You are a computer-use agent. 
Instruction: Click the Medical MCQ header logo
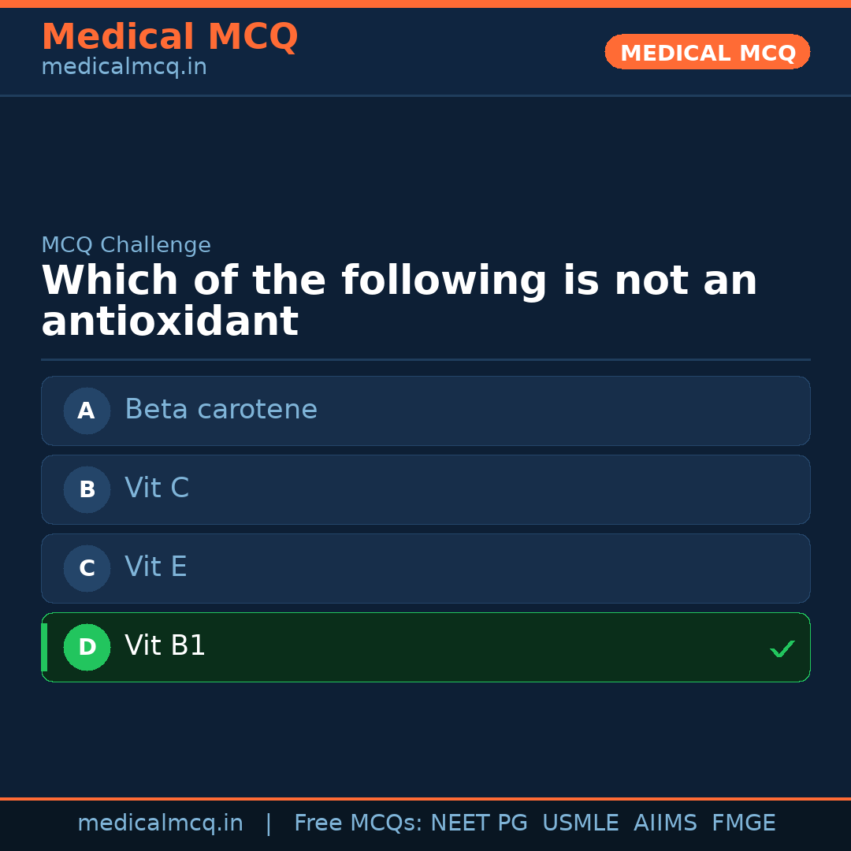pos(169,36)
